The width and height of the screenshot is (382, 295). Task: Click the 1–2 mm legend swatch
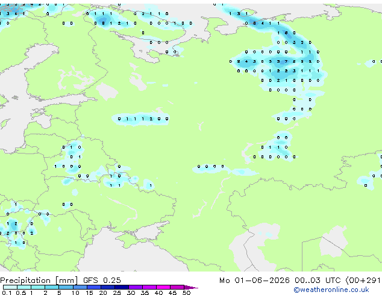point(38,287)
